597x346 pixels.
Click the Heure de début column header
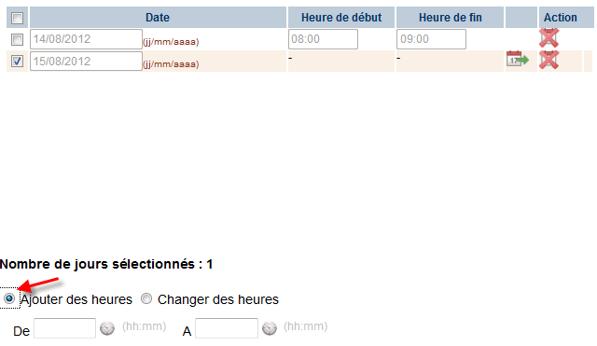point(341,18)
